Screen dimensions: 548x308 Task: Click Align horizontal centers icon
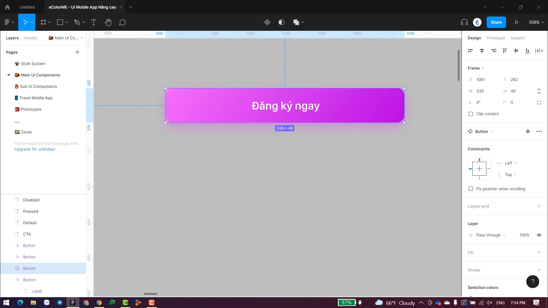tap(482, 51)
